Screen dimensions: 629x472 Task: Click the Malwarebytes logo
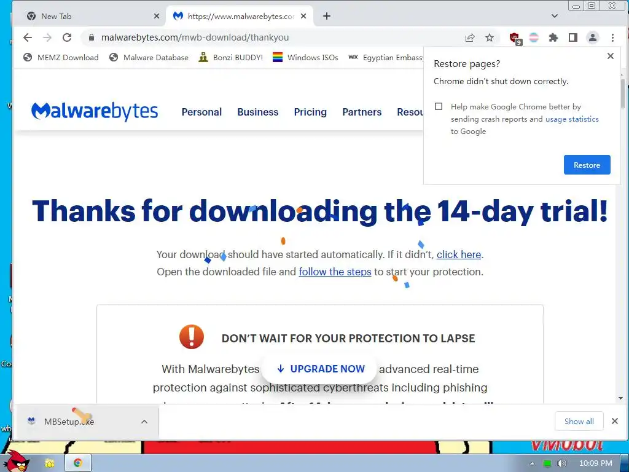click(95, 111)
